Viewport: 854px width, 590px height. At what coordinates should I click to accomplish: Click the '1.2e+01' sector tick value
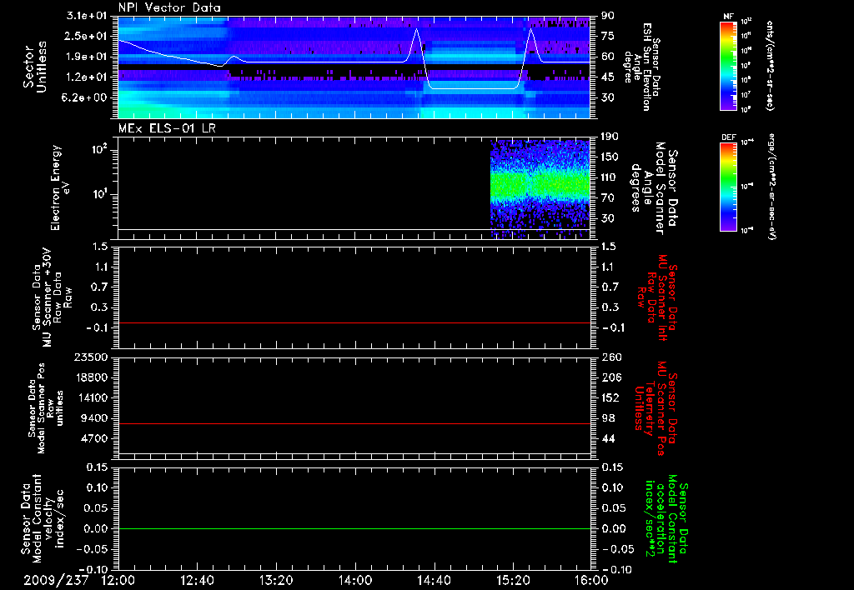click(x=87, y=77)
